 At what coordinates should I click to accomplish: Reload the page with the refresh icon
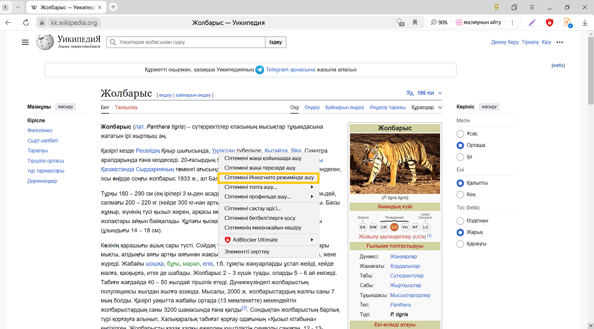pos(26,22)
